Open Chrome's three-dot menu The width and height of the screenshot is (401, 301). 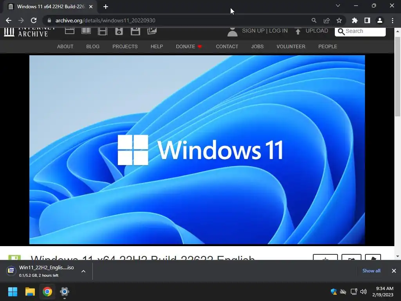click(x=392, y=20)
